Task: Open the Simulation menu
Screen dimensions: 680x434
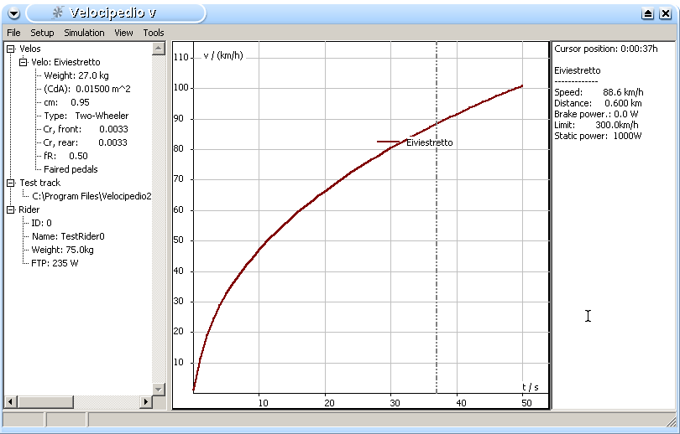Action: 84,33
